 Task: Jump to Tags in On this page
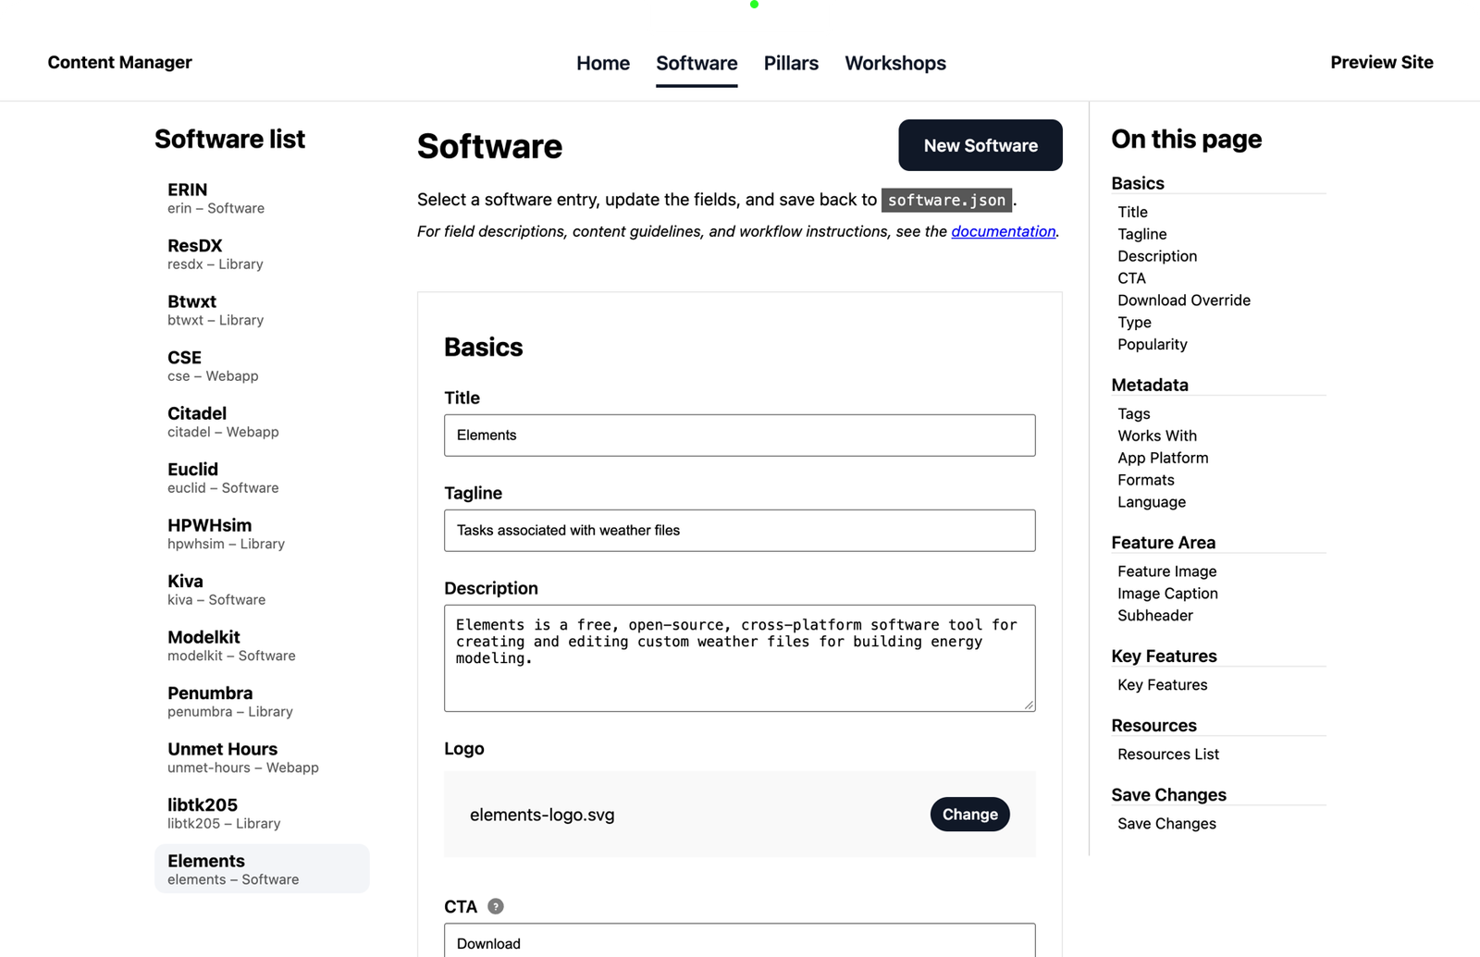(1134, 413)
